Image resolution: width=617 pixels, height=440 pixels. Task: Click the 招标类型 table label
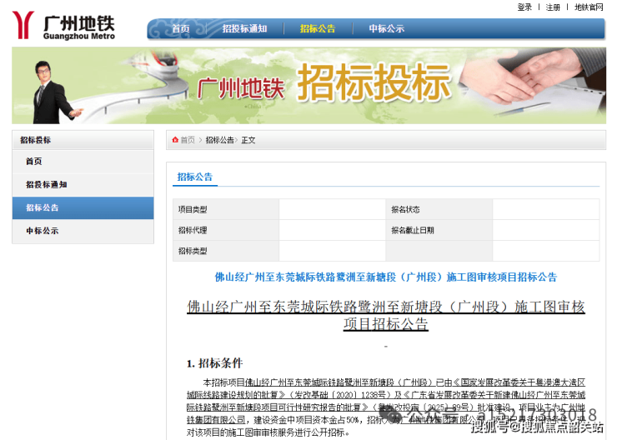click(x=193, y=252)
